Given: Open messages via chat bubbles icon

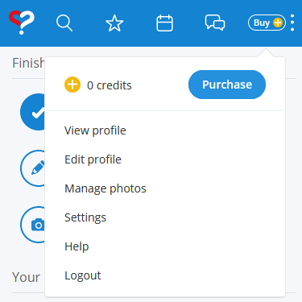Looking at the screenshot, I should 215,23.
